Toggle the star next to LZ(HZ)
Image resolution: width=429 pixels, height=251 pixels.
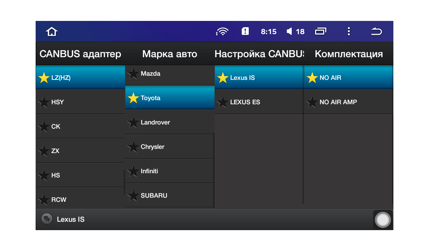coord(44,78)
